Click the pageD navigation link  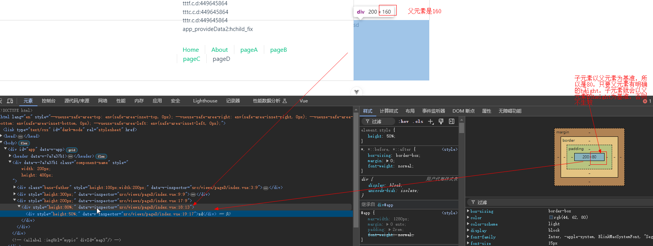(221, 59)
